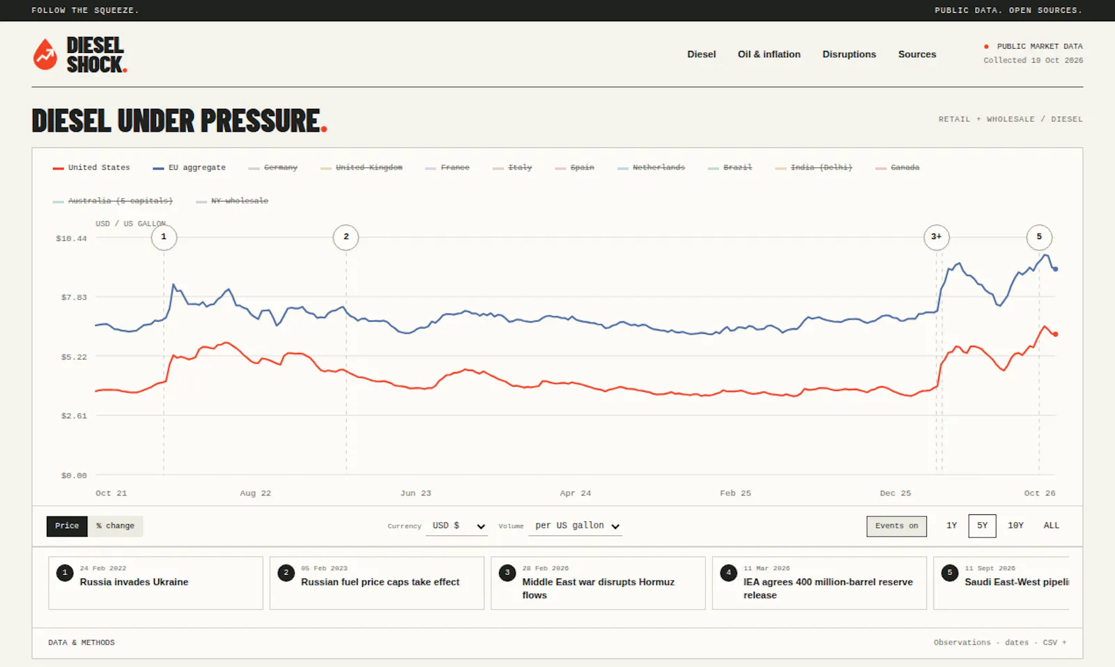
Task: Open the Disruptions nav item
Action: [x=849, y=54]
